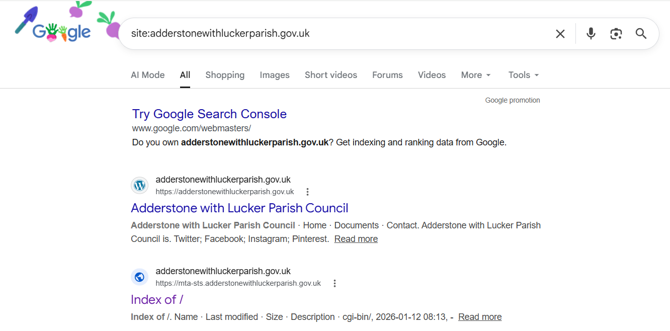Click https://adderstonewithluckerparish.gov.uk URL text
The height and width of the screenshot is (331, 670).
point(225,192)
